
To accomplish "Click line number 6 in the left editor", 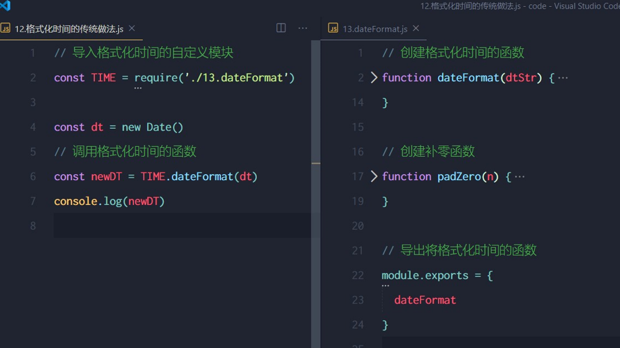I will (33, 176).
